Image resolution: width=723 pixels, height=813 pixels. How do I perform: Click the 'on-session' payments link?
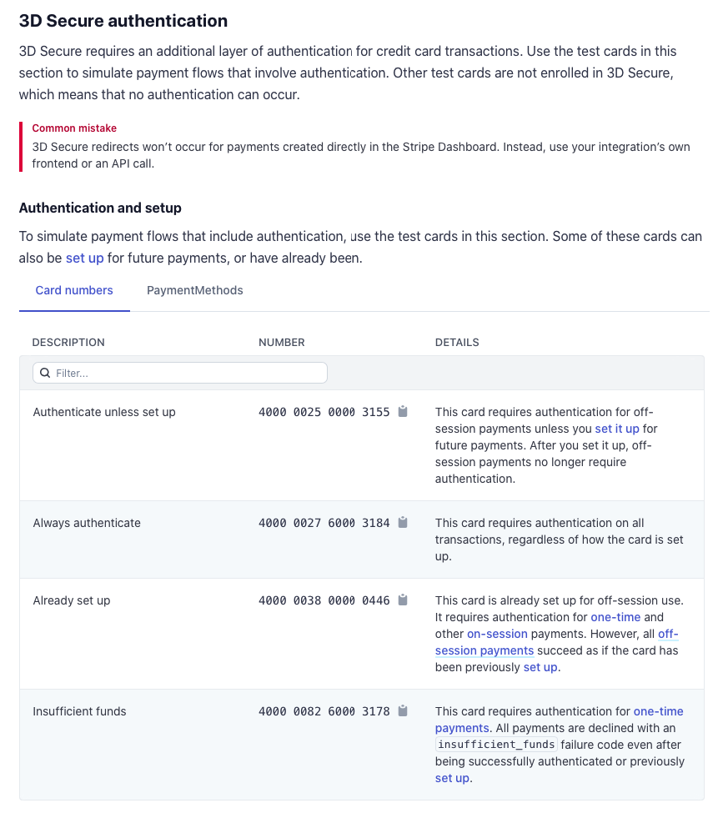(497, 634)
